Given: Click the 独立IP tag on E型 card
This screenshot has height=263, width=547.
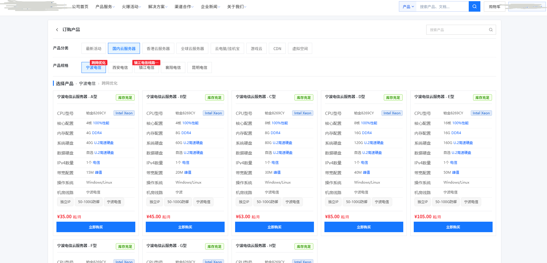Looking at the screenshot, I should coord(423,202).
